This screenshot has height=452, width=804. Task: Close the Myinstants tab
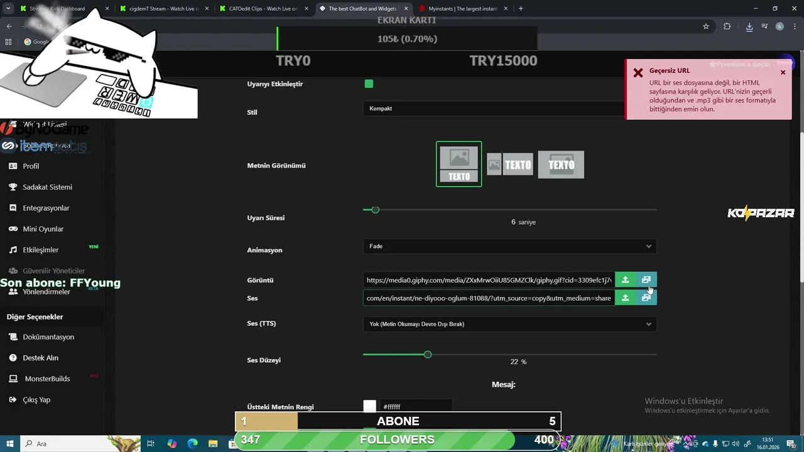(506, 9)
